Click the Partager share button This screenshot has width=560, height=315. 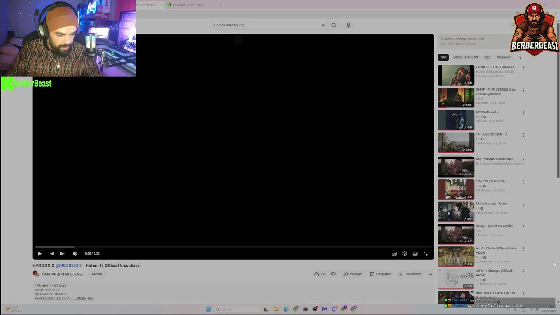click(353, 274)
